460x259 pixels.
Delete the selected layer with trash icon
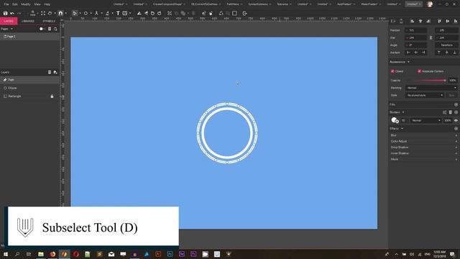point(50,72)
